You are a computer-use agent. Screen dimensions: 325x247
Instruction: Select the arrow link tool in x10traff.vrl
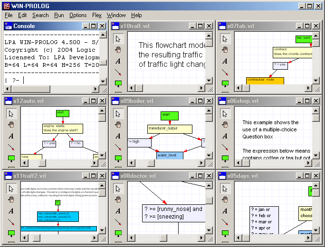[118, 72]
